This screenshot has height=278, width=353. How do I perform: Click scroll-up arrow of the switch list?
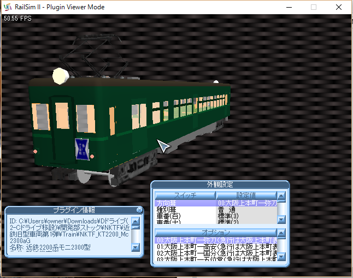[x=281, y=196]
